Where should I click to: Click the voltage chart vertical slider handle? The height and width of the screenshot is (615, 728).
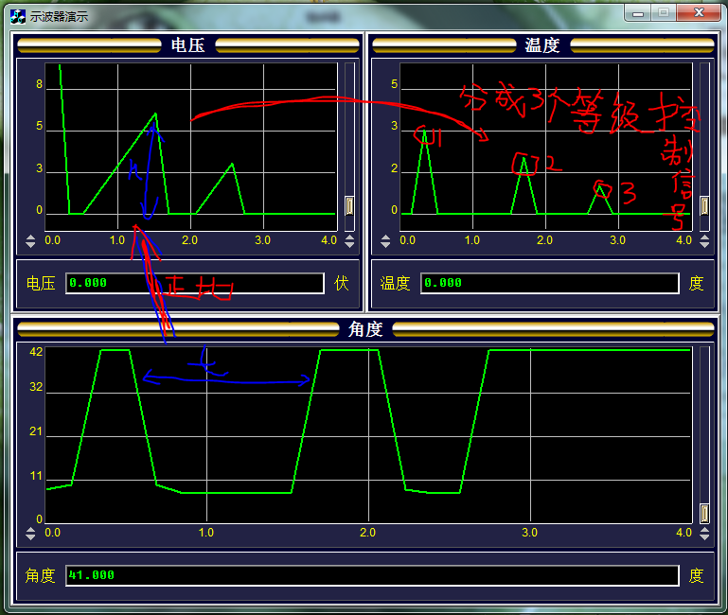[348, 205]
